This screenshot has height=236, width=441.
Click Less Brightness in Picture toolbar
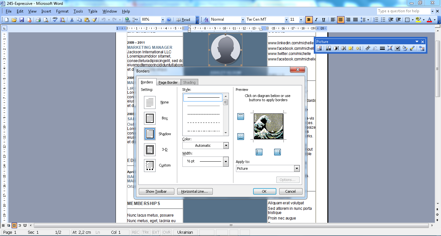[358, 48]
